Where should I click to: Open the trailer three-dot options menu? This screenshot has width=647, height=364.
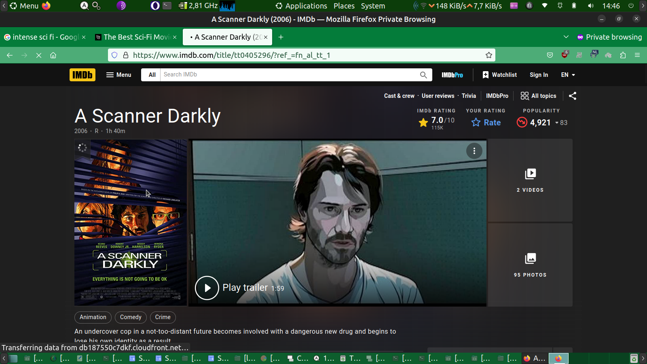474,151
